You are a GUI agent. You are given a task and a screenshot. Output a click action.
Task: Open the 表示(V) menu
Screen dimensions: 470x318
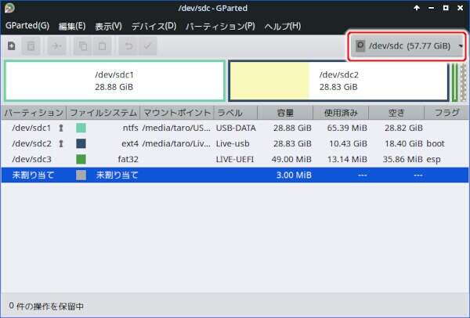[108, 26]
